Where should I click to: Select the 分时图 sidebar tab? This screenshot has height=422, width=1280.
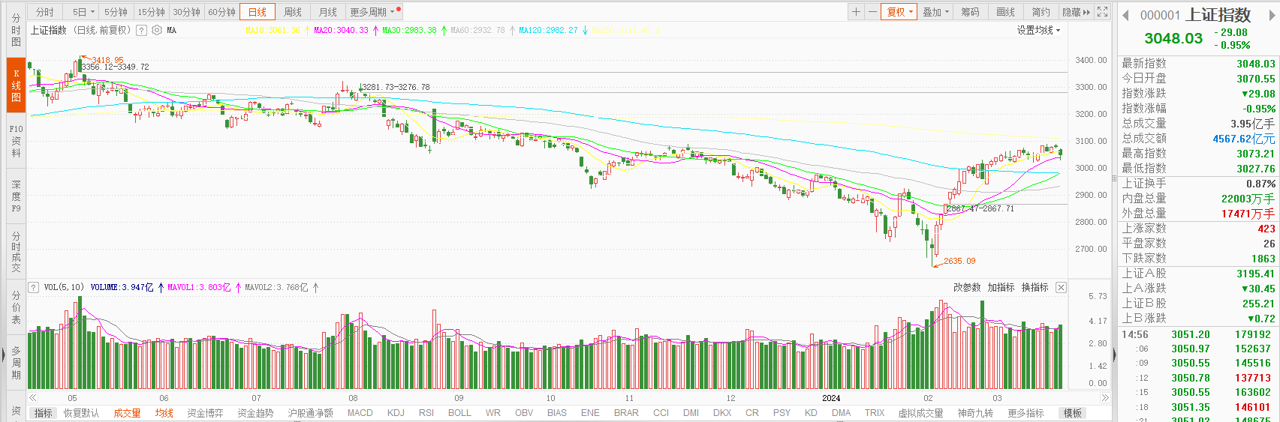tap(16, 31)
